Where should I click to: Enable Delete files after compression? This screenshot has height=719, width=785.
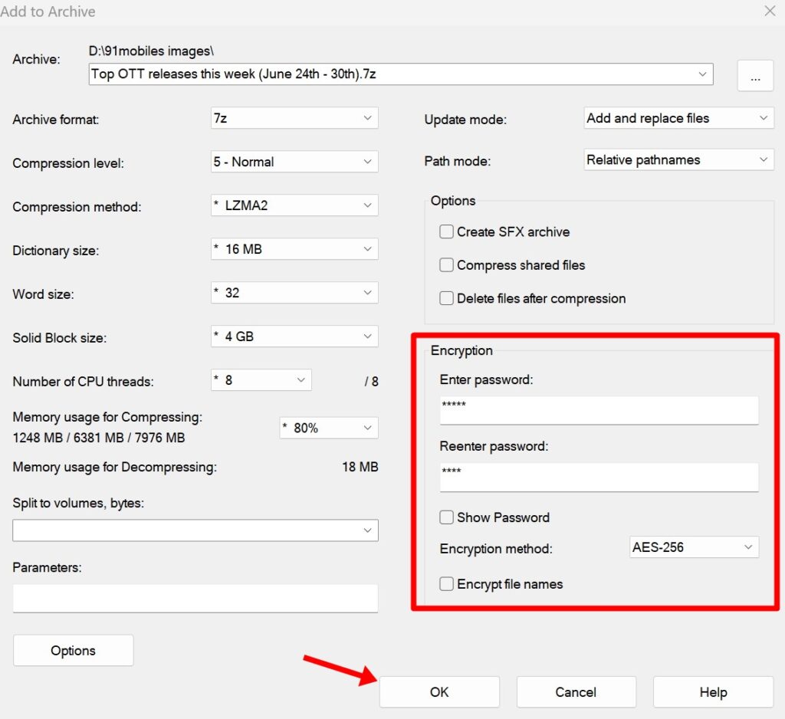tap(446, 298)
